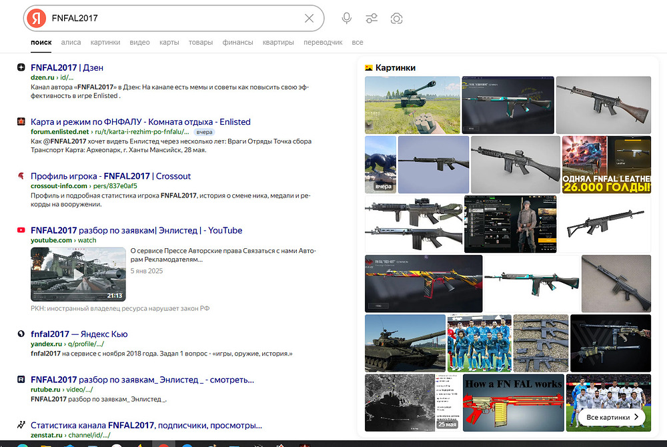Screen dimensions: 667x447
Task: Open search settings sliders icon
Action: tap(372, 18)
